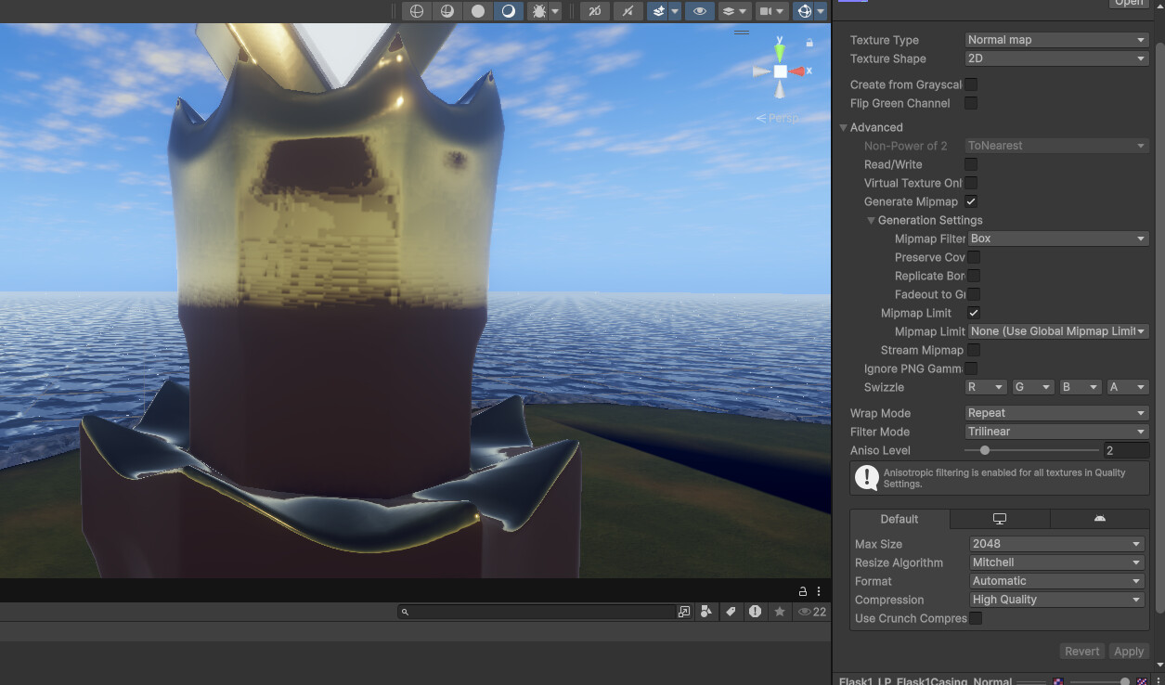The height and width of the screenshot is (685, 1165).
Task: Open the Texture Type dropdown showing Normal map
Action: click(x=1055, y=39)
